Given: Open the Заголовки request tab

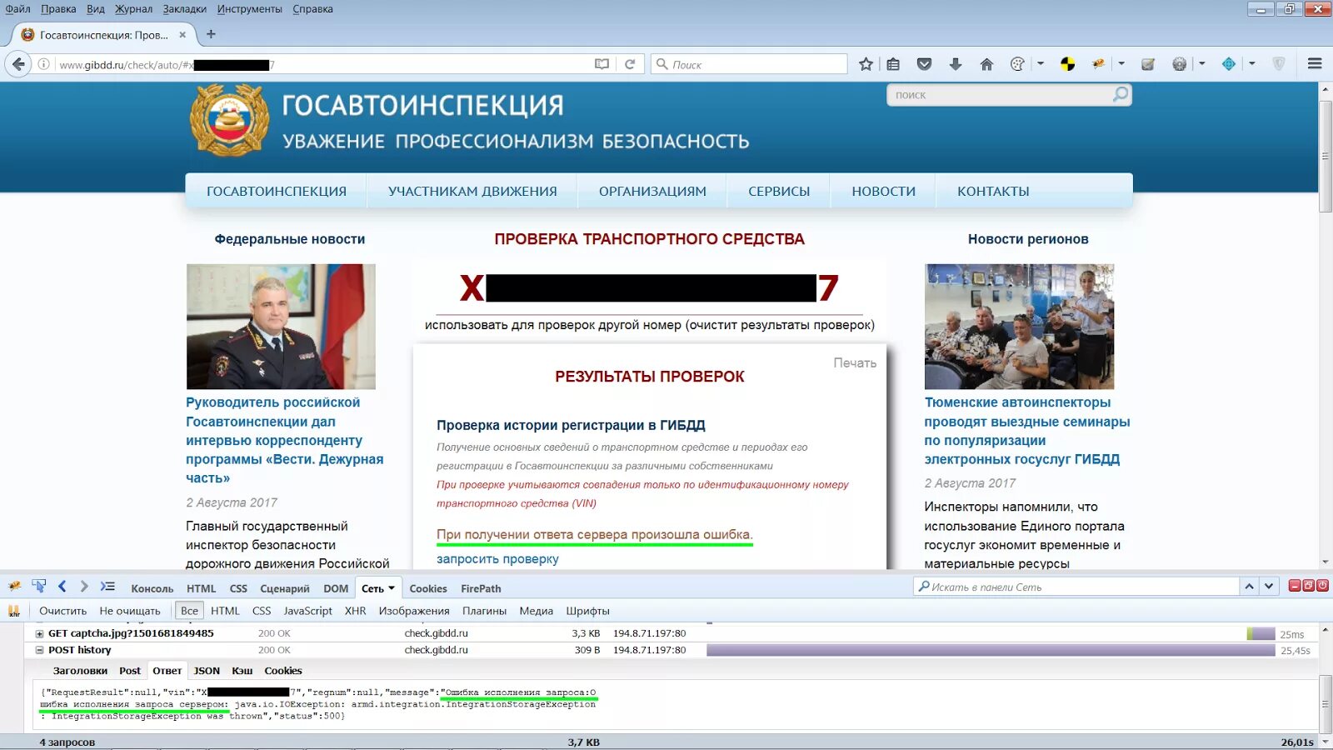Looking at the screenshot, I should click(x=80, y=671).
